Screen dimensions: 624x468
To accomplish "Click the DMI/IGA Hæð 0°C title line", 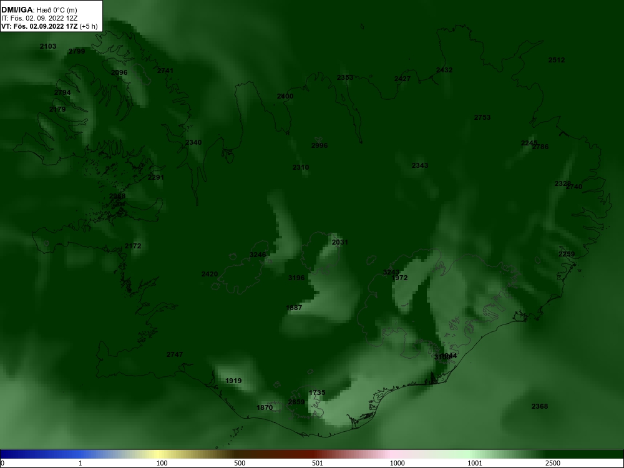I will coord(39,10).
